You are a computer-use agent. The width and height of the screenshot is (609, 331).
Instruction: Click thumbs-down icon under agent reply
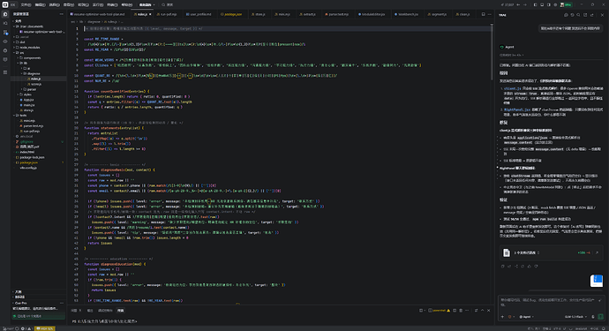click(x=536, y=267)
